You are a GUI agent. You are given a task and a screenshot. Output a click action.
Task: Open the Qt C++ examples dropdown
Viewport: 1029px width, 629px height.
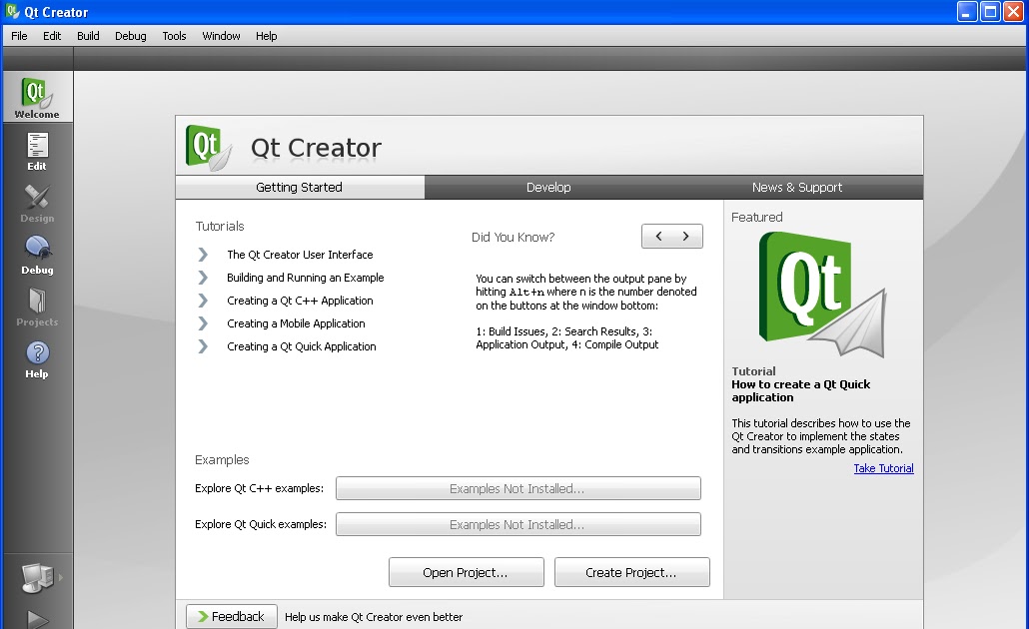click(517, 488)
